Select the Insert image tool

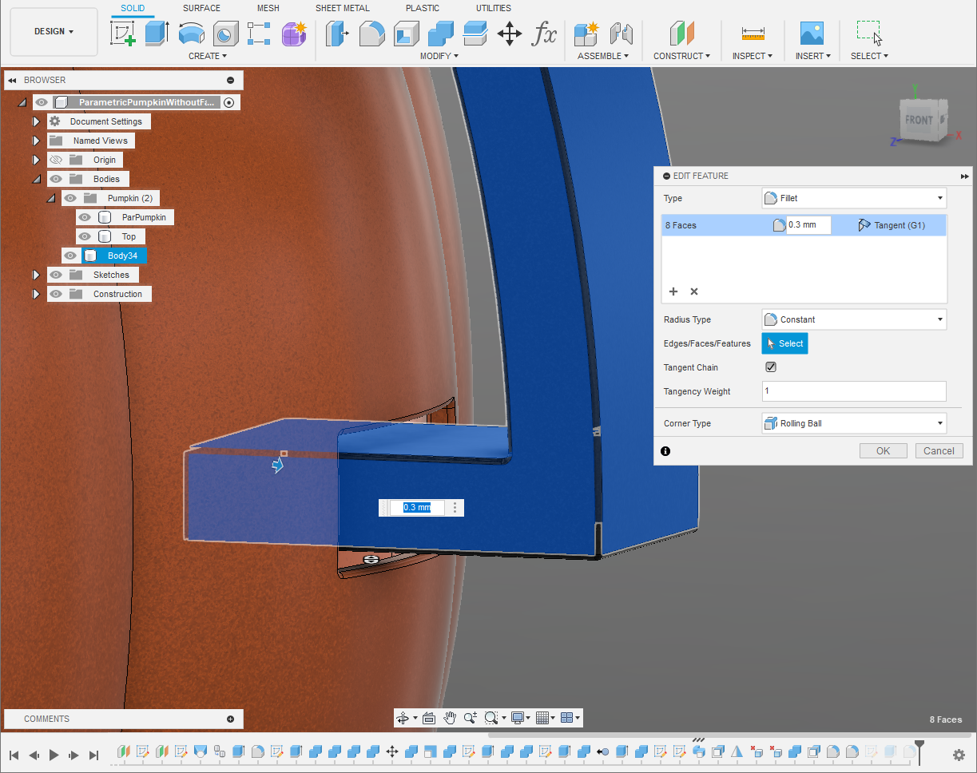click(812, 34)
